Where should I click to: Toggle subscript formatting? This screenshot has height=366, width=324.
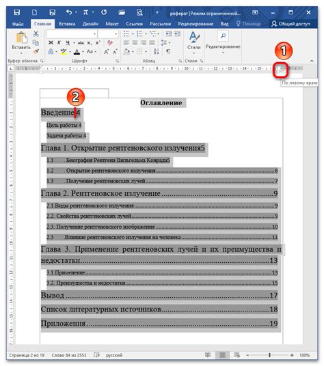[90, 43]
